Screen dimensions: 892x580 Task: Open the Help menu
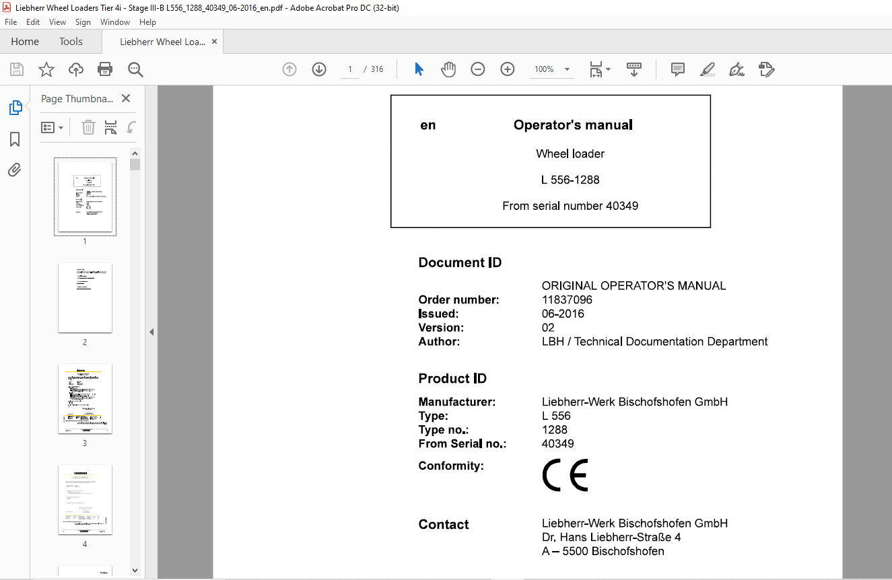pyautogui.click(x=147, y=22)
